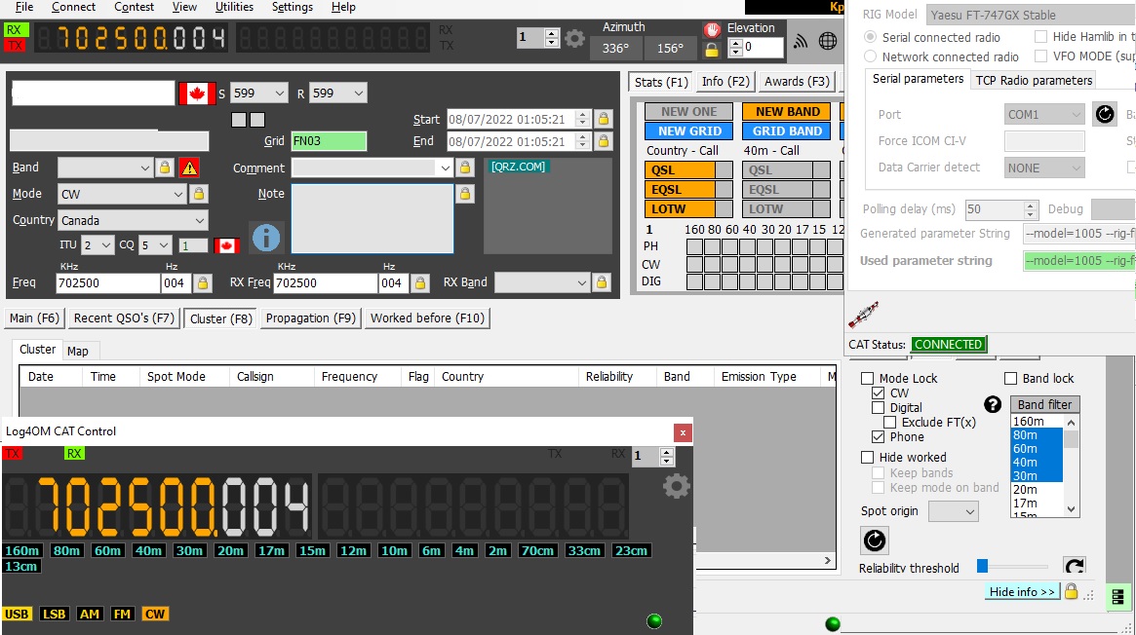Click padlock next to Hide info

coord(1072,591)
